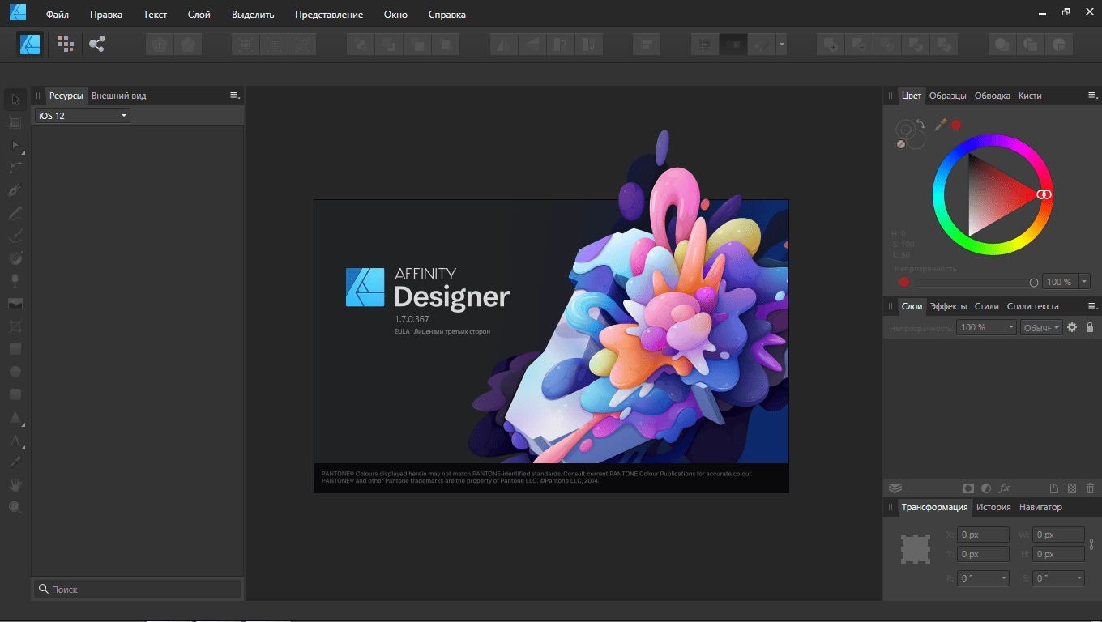
Task: Open Layers panel options menu
Action: click(1092, 306)
